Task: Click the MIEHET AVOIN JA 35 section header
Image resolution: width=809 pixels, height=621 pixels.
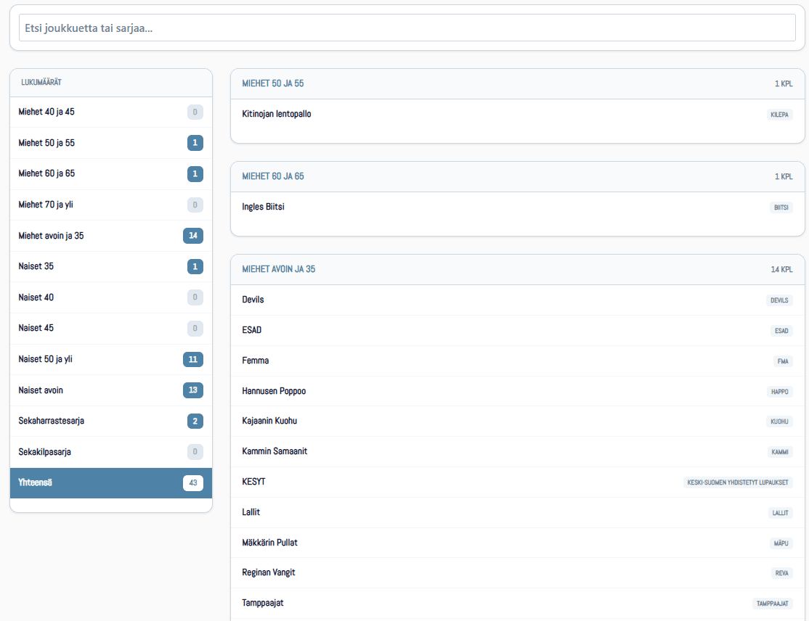Action: pos(279,269)
